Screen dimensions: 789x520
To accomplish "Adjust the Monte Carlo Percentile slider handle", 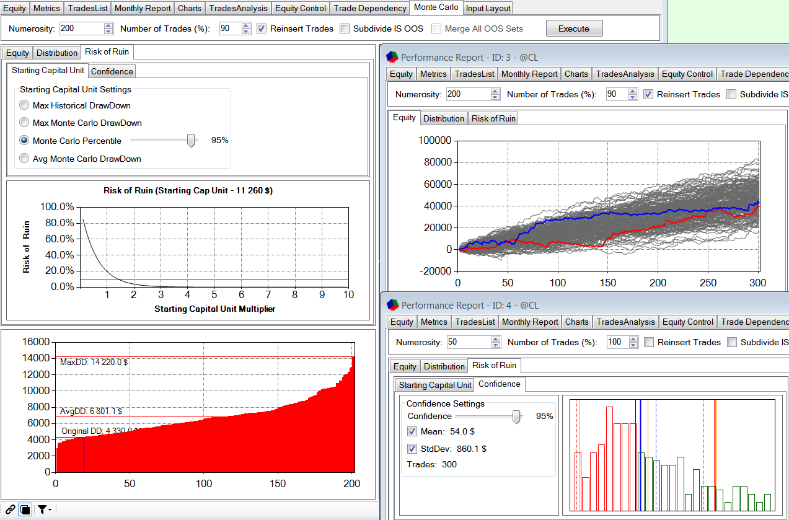I will pyautogui.click(x=192, y=141).
